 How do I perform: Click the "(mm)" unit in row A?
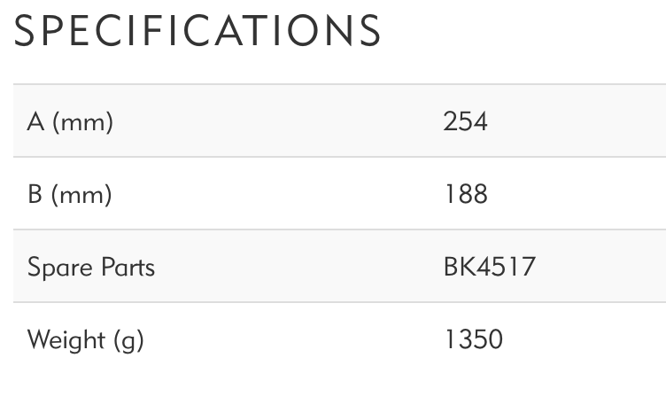83,121
